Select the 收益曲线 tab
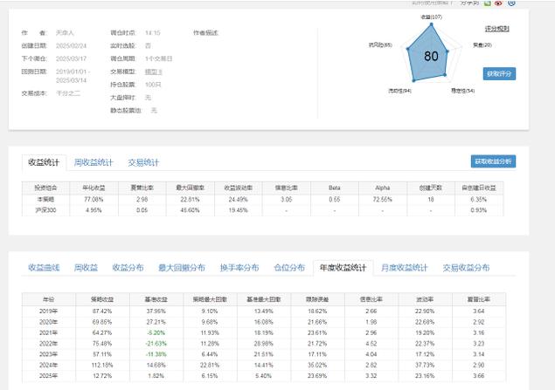This screenshot has width=555, height=390. (44, 268)
